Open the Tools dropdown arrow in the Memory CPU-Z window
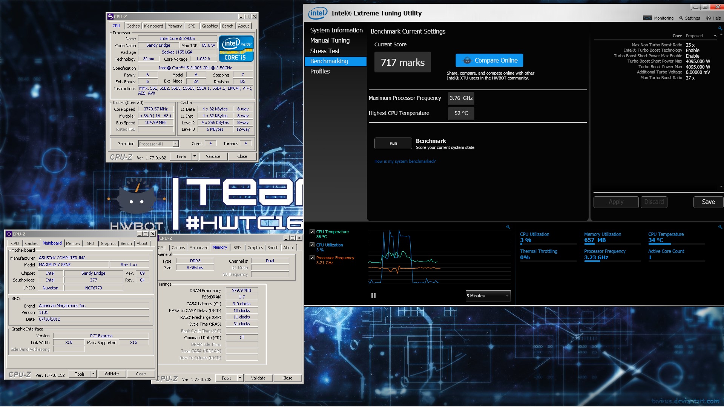 click(x=240, y=378)
